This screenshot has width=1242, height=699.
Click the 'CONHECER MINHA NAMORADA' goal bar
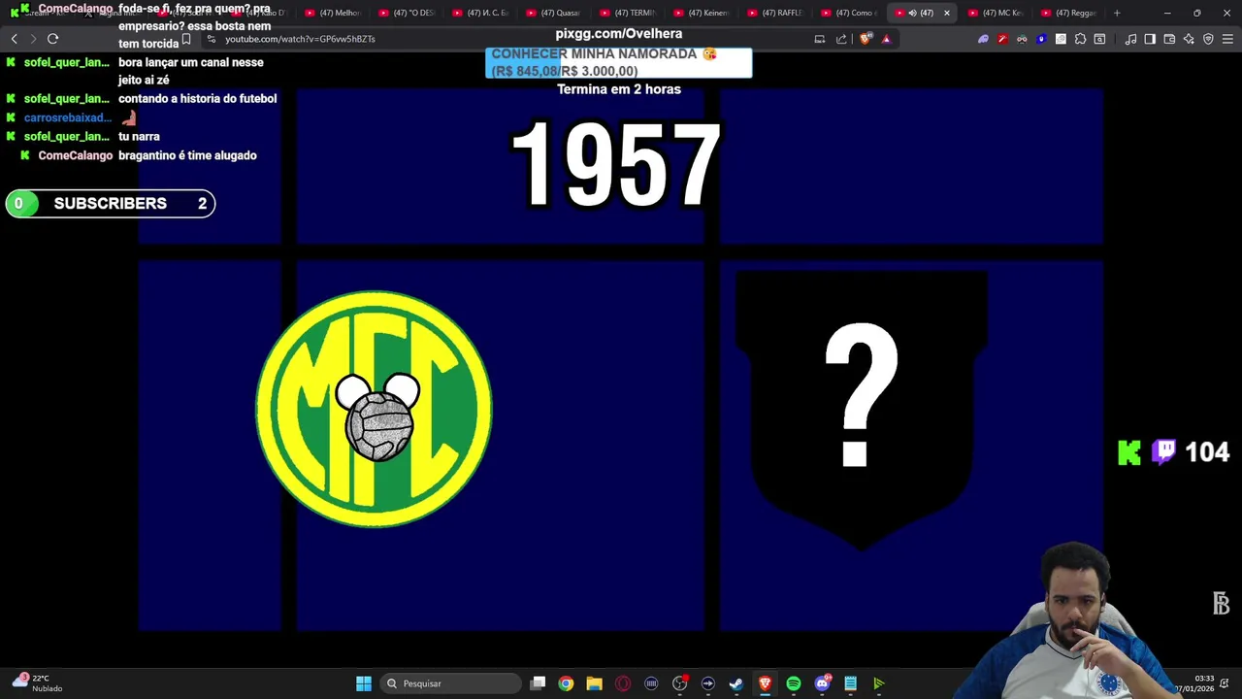click(618, 62)
